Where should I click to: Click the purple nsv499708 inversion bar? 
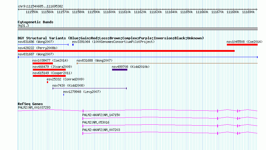point(120,70)
